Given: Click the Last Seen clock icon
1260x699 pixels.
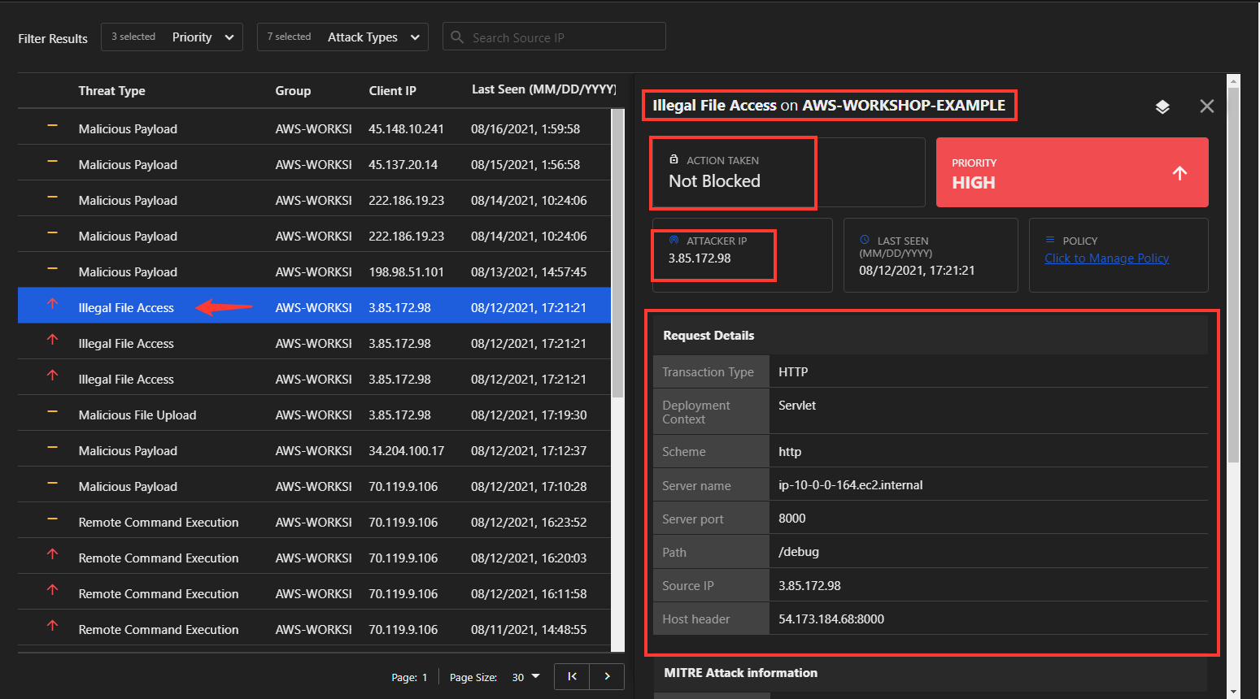Looking at the screenshot, I should click(x=865, y=240).
